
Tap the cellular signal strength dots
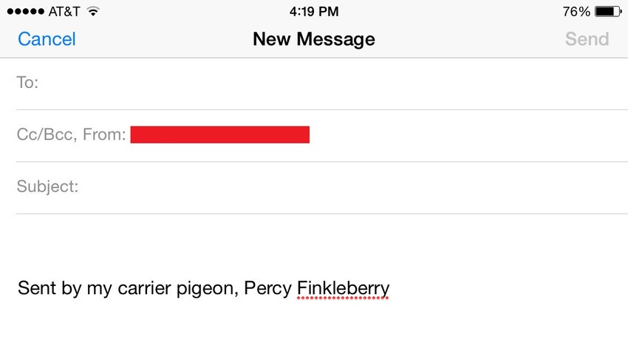(26, 12)
